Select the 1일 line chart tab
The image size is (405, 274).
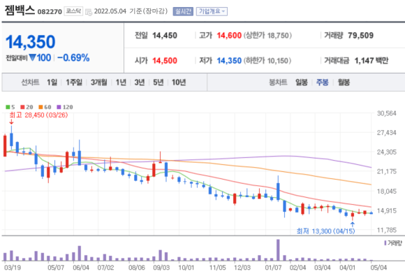click(x=52, y=82)
